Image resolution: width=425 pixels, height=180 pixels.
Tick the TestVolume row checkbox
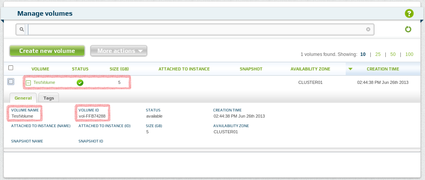pyautogui.click(x=10, y=81)
